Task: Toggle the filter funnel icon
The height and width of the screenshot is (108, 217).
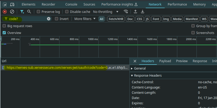Action: tap(22, 12)
